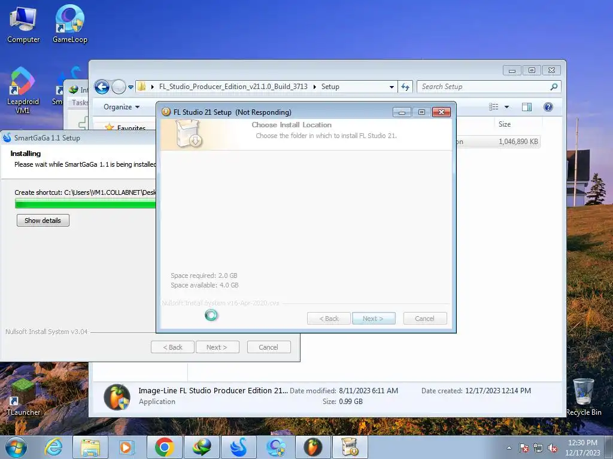The height and width of the screenshot is (459, 613).
Task: Click the FL Studio file icon in the details pane
Action: pyautogui.click(x=117, y=397)
